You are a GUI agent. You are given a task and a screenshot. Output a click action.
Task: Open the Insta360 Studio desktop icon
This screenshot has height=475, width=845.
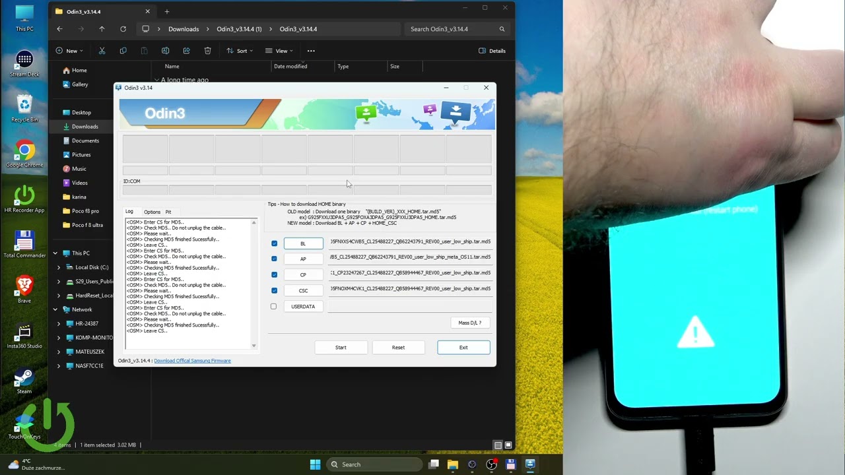tap(24, 335)
